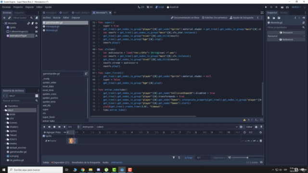Screen dimensions: 308x173
Task: Open the Escenas menu
Action: pyautogui.click(x=6, y=7)
